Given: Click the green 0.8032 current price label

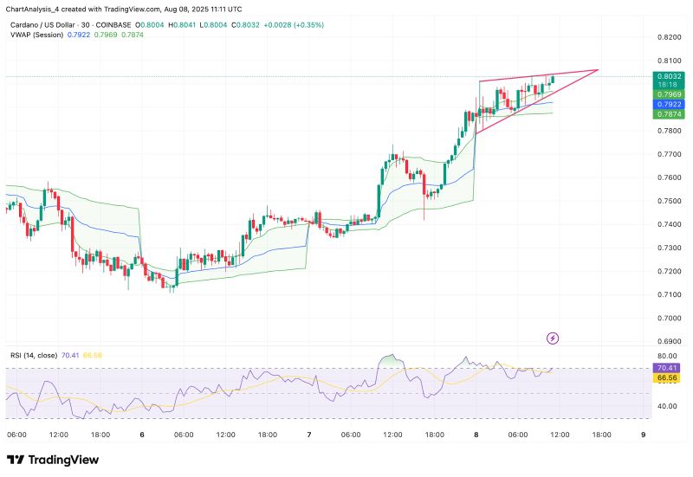Looking at the screenshot, I should click(x=667, y=76).
